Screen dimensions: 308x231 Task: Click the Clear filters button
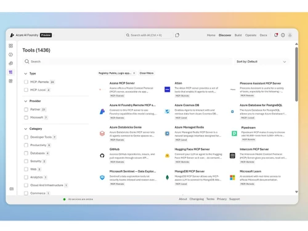pos(147,73)
